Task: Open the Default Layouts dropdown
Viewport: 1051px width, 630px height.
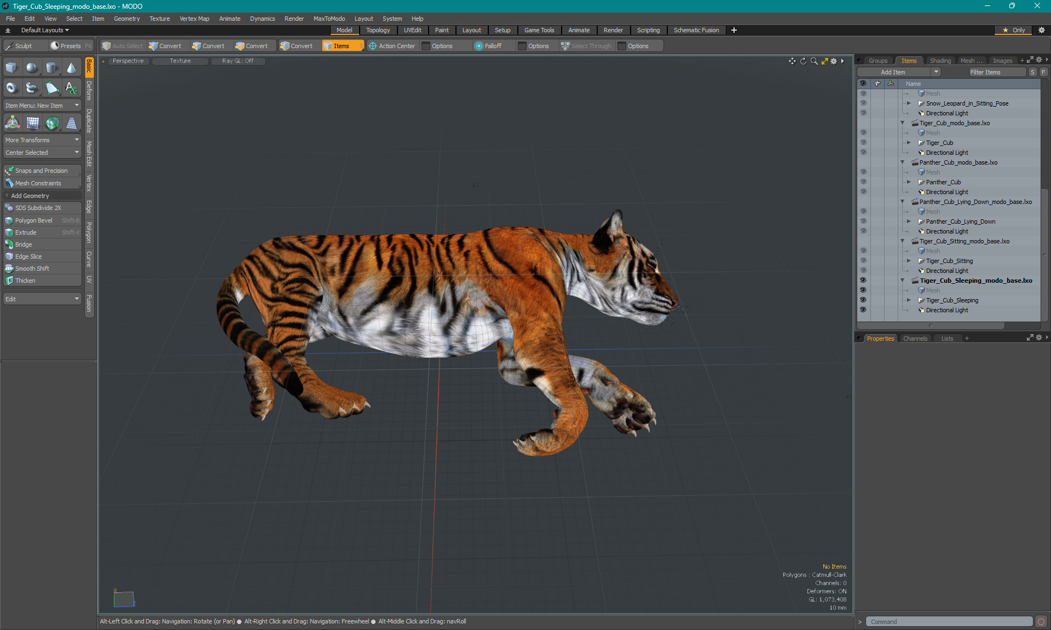Action: tap(45, 30)
